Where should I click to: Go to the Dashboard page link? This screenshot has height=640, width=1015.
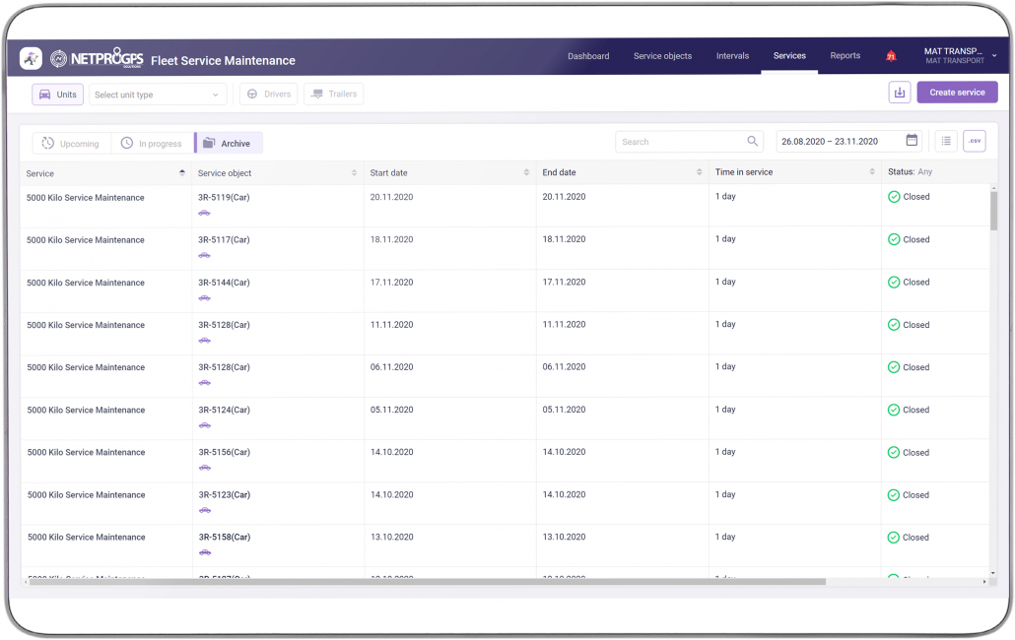(588, 56)
